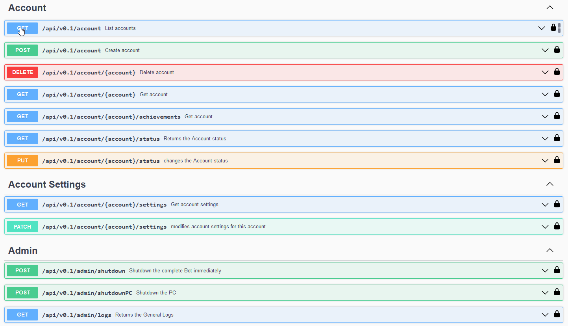This screenshot has height=326, width=568.
Task: Click the 'Create account' description
Action: point(122,50)
